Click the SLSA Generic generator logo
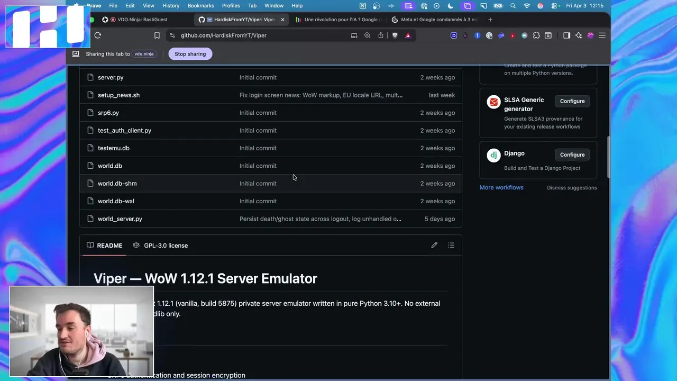677x381 pixels. point(493,102)
